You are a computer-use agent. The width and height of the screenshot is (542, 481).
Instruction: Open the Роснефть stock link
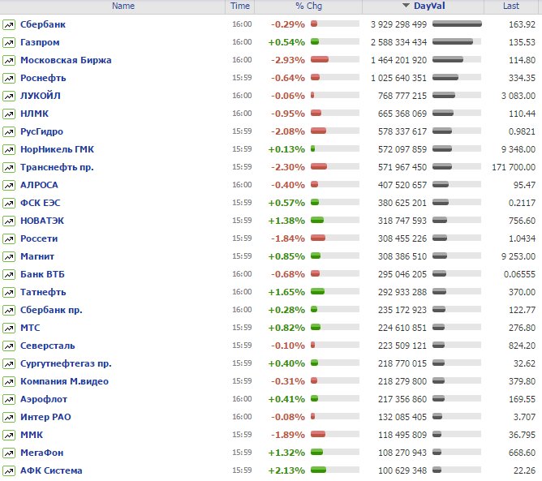point(43,78)
